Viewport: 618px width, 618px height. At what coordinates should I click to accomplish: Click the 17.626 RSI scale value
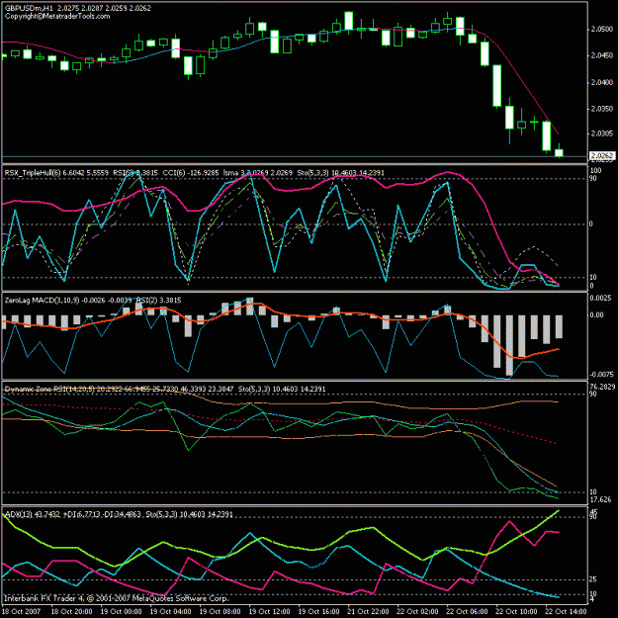point(600,499)
